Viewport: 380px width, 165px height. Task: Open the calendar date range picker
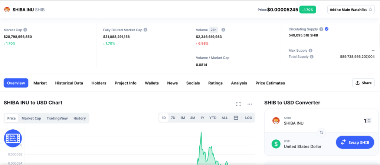click(236, 118)
